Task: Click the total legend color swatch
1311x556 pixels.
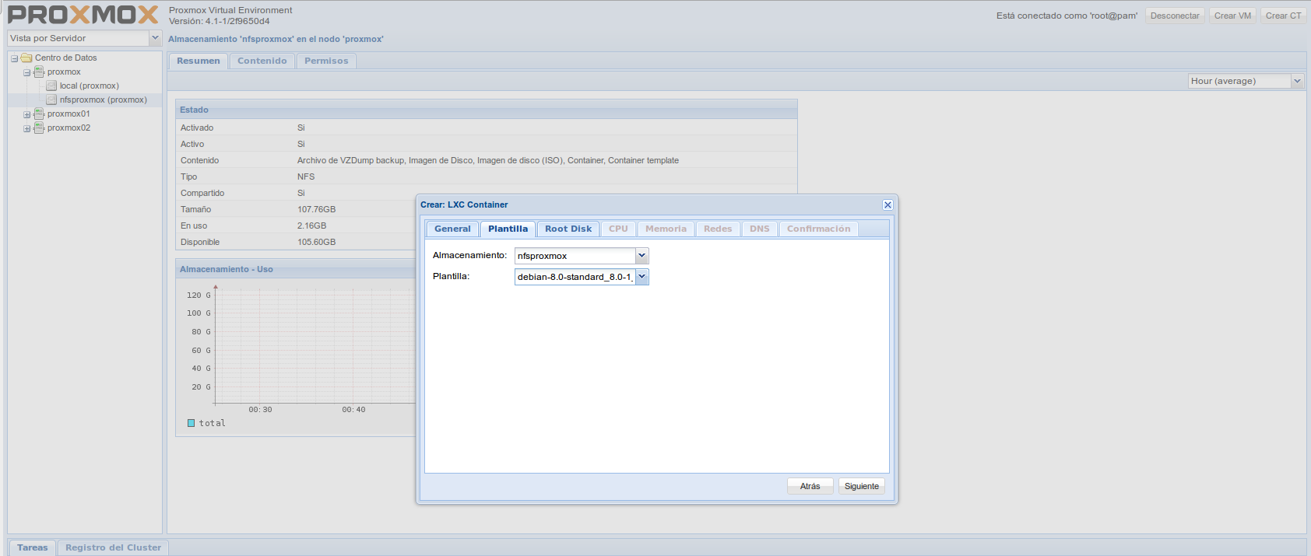Action: coord(192,423)
